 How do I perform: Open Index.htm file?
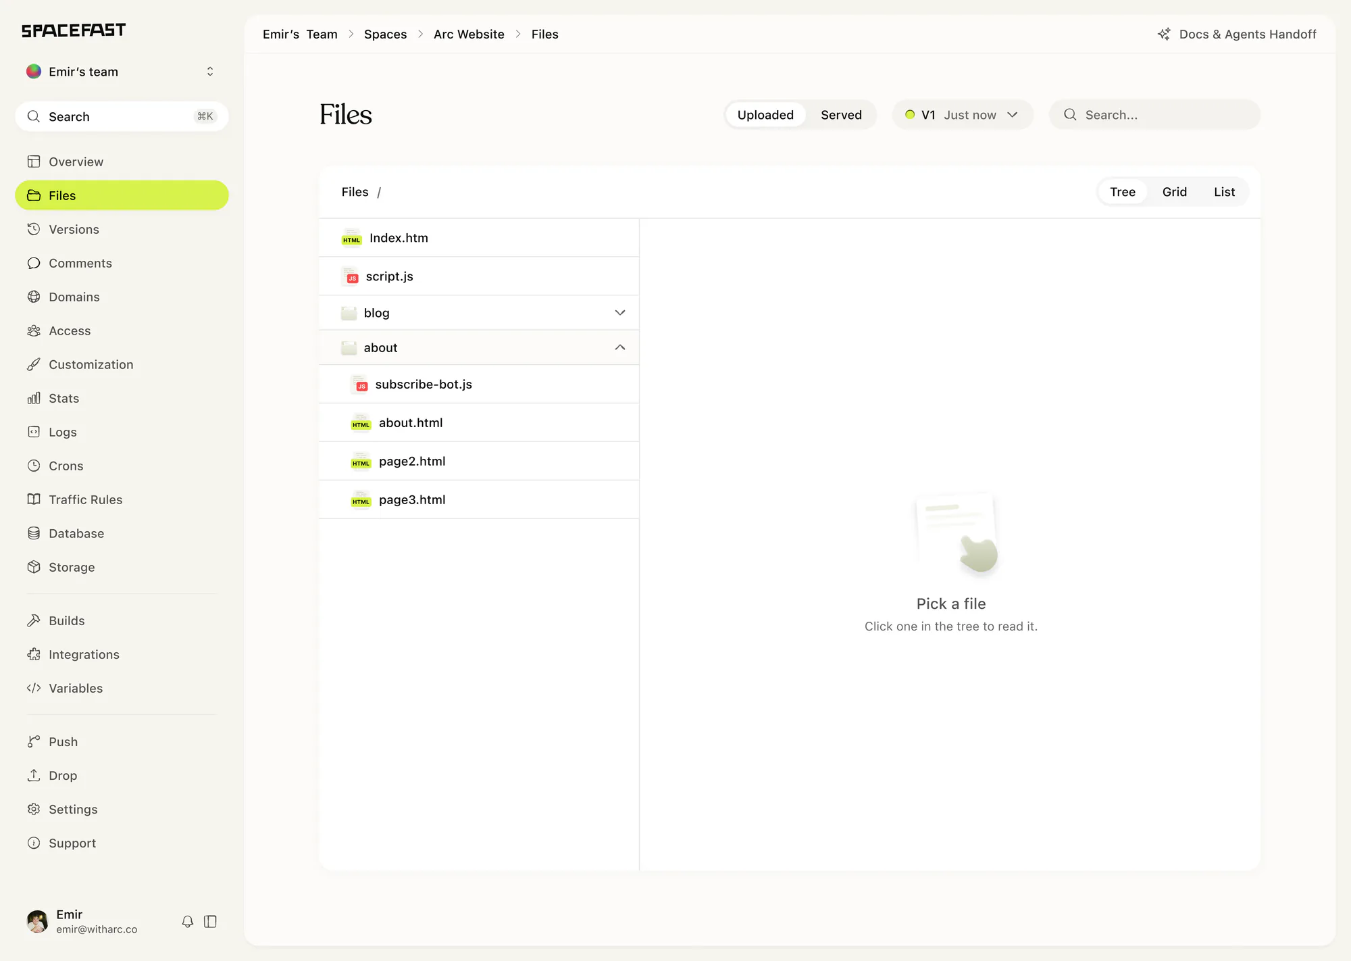(x=479, y=238)
